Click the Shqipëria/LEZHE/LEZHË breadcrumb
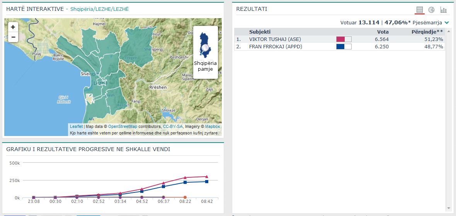Screen dimensions: 456x216 [99, 9]
